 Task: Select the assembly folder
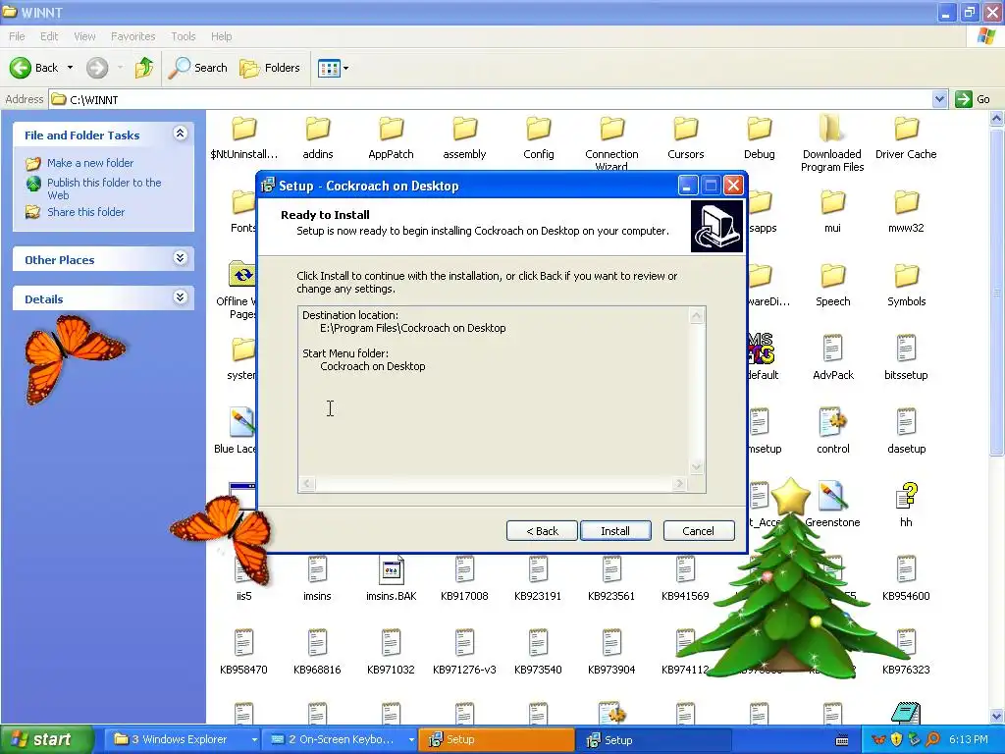[x=464, y=137]
